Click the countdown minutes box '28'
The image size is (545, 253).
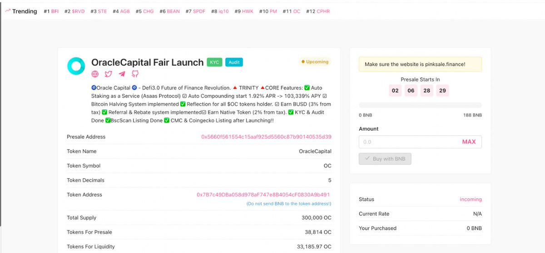click(427, 90)
